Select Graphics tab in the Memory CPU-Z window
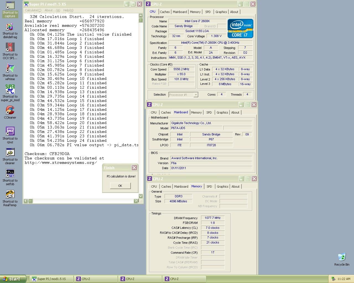This screenshot has width=354, height=283. click(x=223, y=187)
